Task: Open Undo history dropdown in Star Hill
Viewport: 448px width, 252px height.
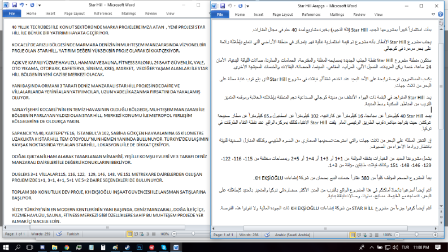Action: (x=27, y=5)
